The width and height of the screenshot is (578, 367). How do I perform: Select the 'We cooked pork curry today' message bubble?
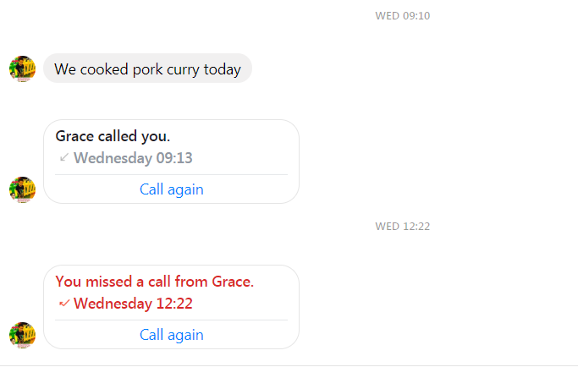coord(147,68)
